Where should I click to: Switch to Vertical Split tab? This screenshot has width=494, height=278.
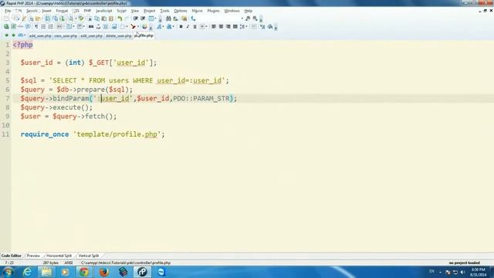[89, 256]
